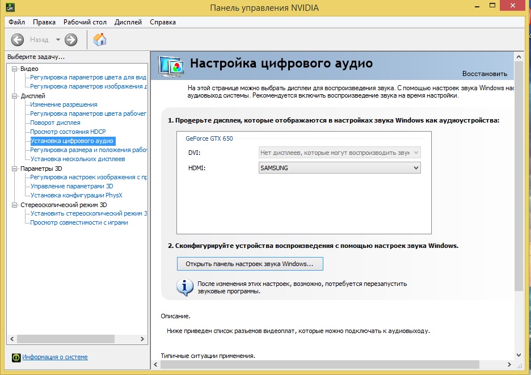
Task: Click the NVIDIA app icon in title bar
Action: tap(11, 7)
